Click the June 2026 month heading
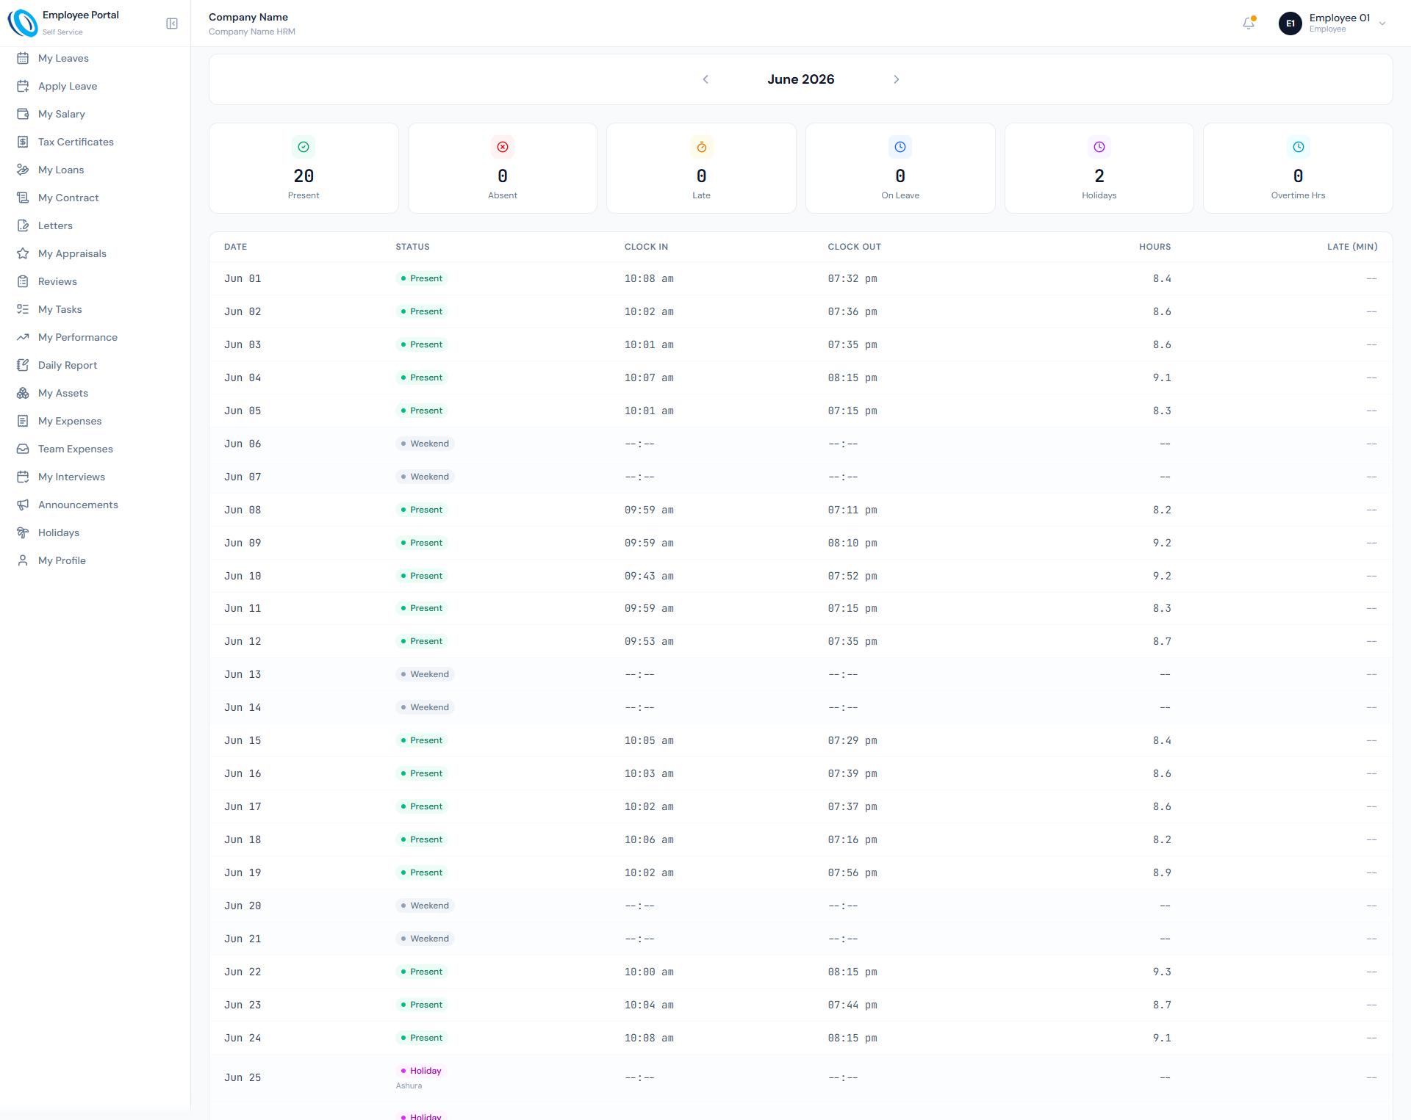1411x1120 pixels. tap(801, 79)
